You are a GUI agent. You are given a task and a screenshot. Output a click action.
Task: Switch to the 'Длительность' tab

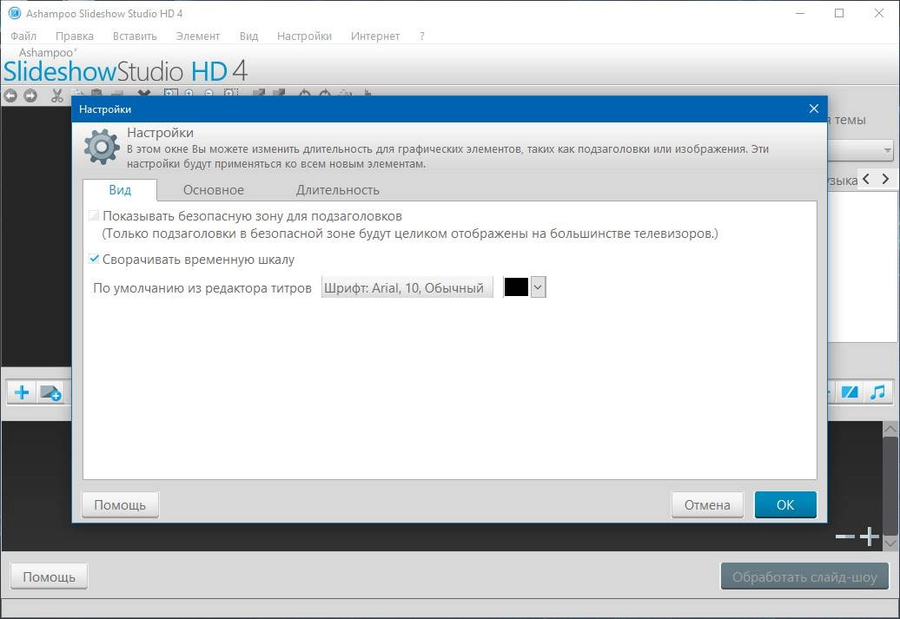(x=337, y=190)
